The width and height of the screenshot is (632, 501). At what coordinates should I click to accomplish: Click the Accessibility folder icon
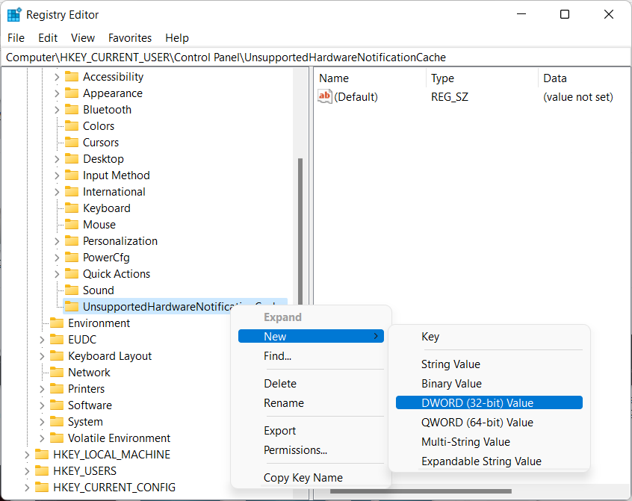click(x=72, y=76)
